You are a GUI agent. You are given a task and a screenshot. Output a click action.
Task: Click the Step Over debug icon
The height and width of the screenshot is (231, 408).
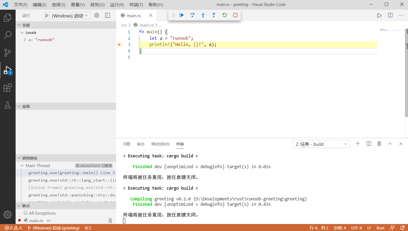192,15
